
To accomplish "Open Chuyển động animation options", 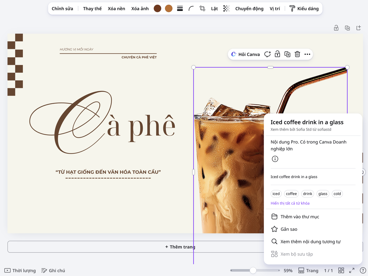I will pos(249,8).
